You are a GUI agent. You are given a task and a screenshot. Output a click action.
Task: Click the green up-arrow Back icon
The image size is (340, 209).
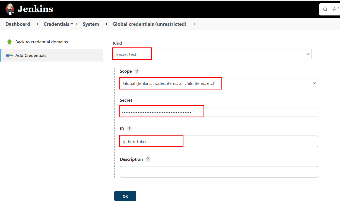click(x=9, y=42)
